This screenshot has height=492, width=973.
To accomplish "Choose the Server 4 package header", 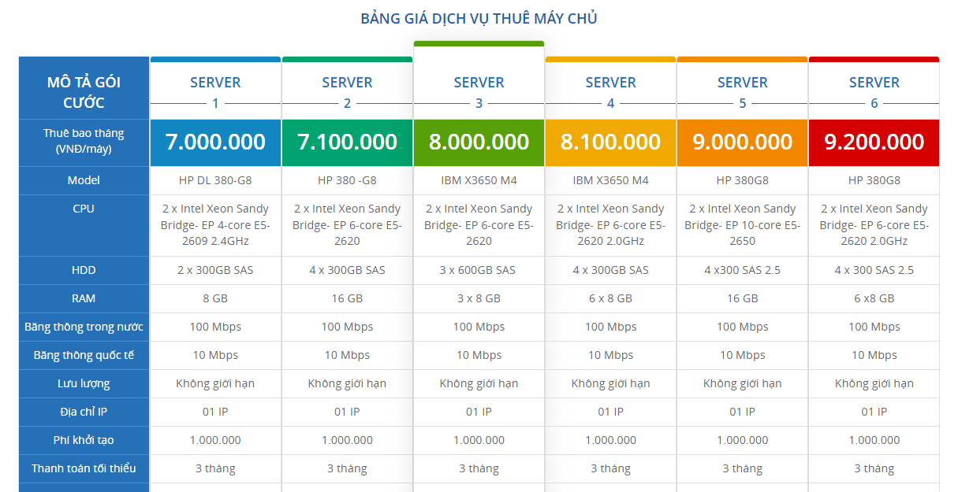I will point(610,91).
